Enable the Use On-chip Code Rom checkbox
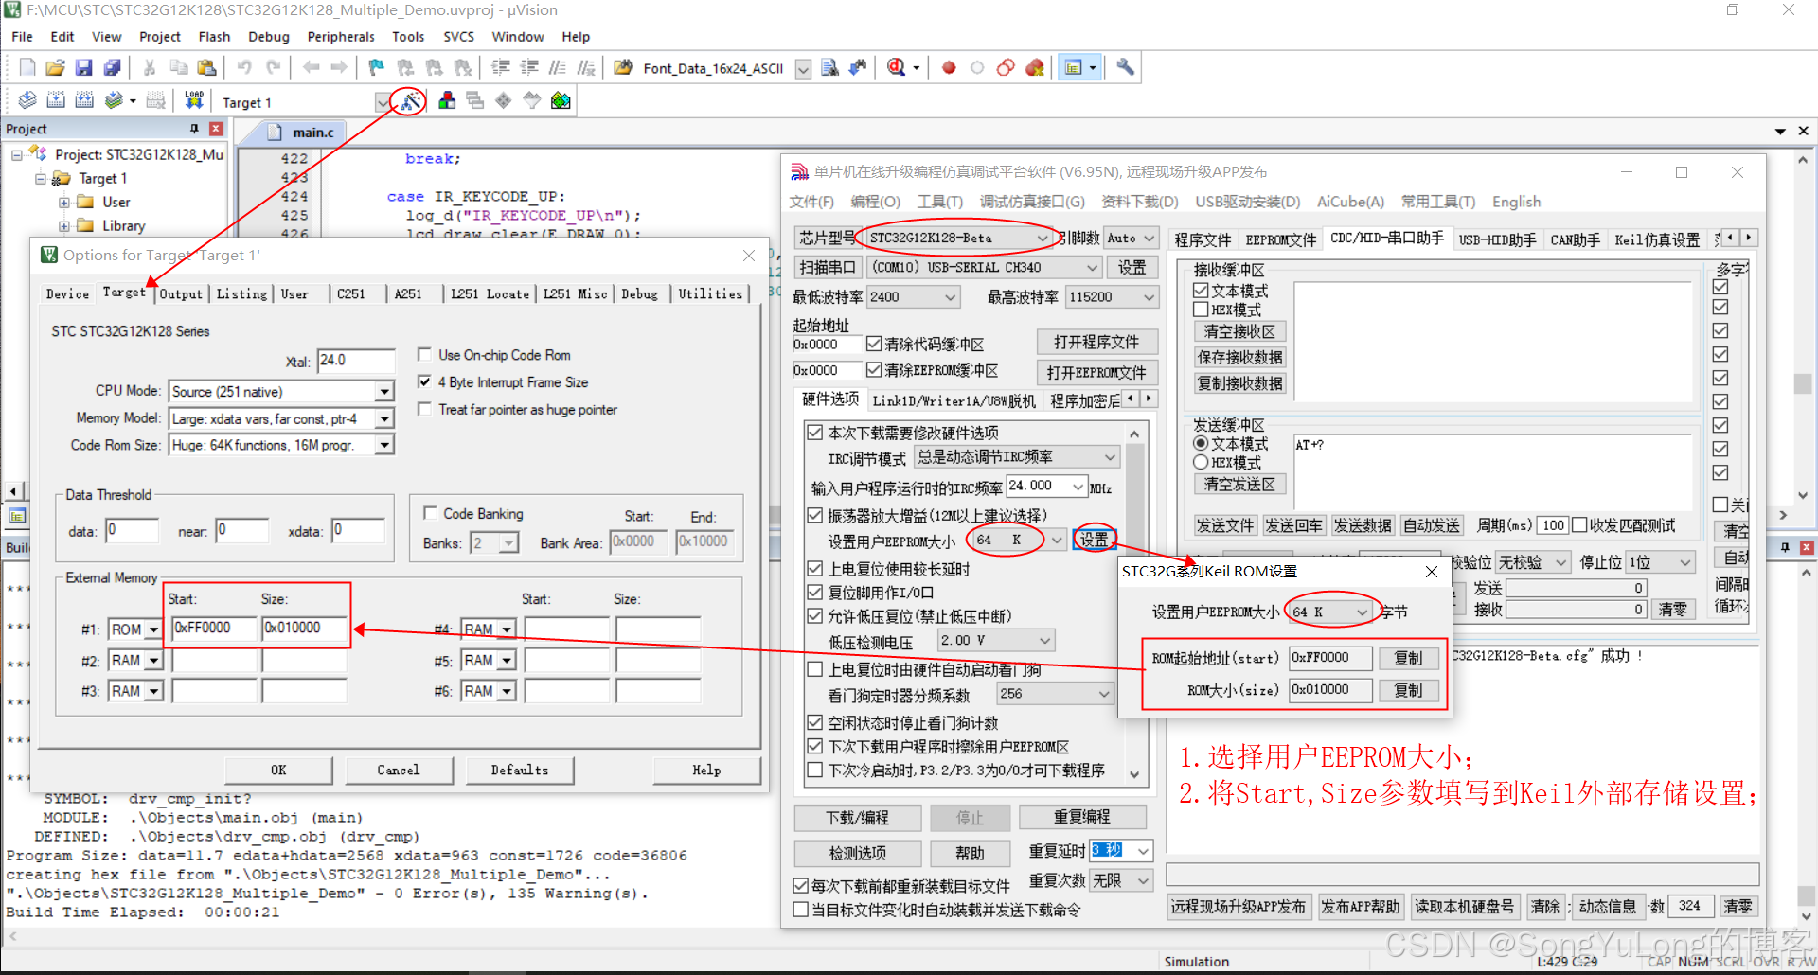The width and height of the screenshot is (1818, 975). click(424, 354)
